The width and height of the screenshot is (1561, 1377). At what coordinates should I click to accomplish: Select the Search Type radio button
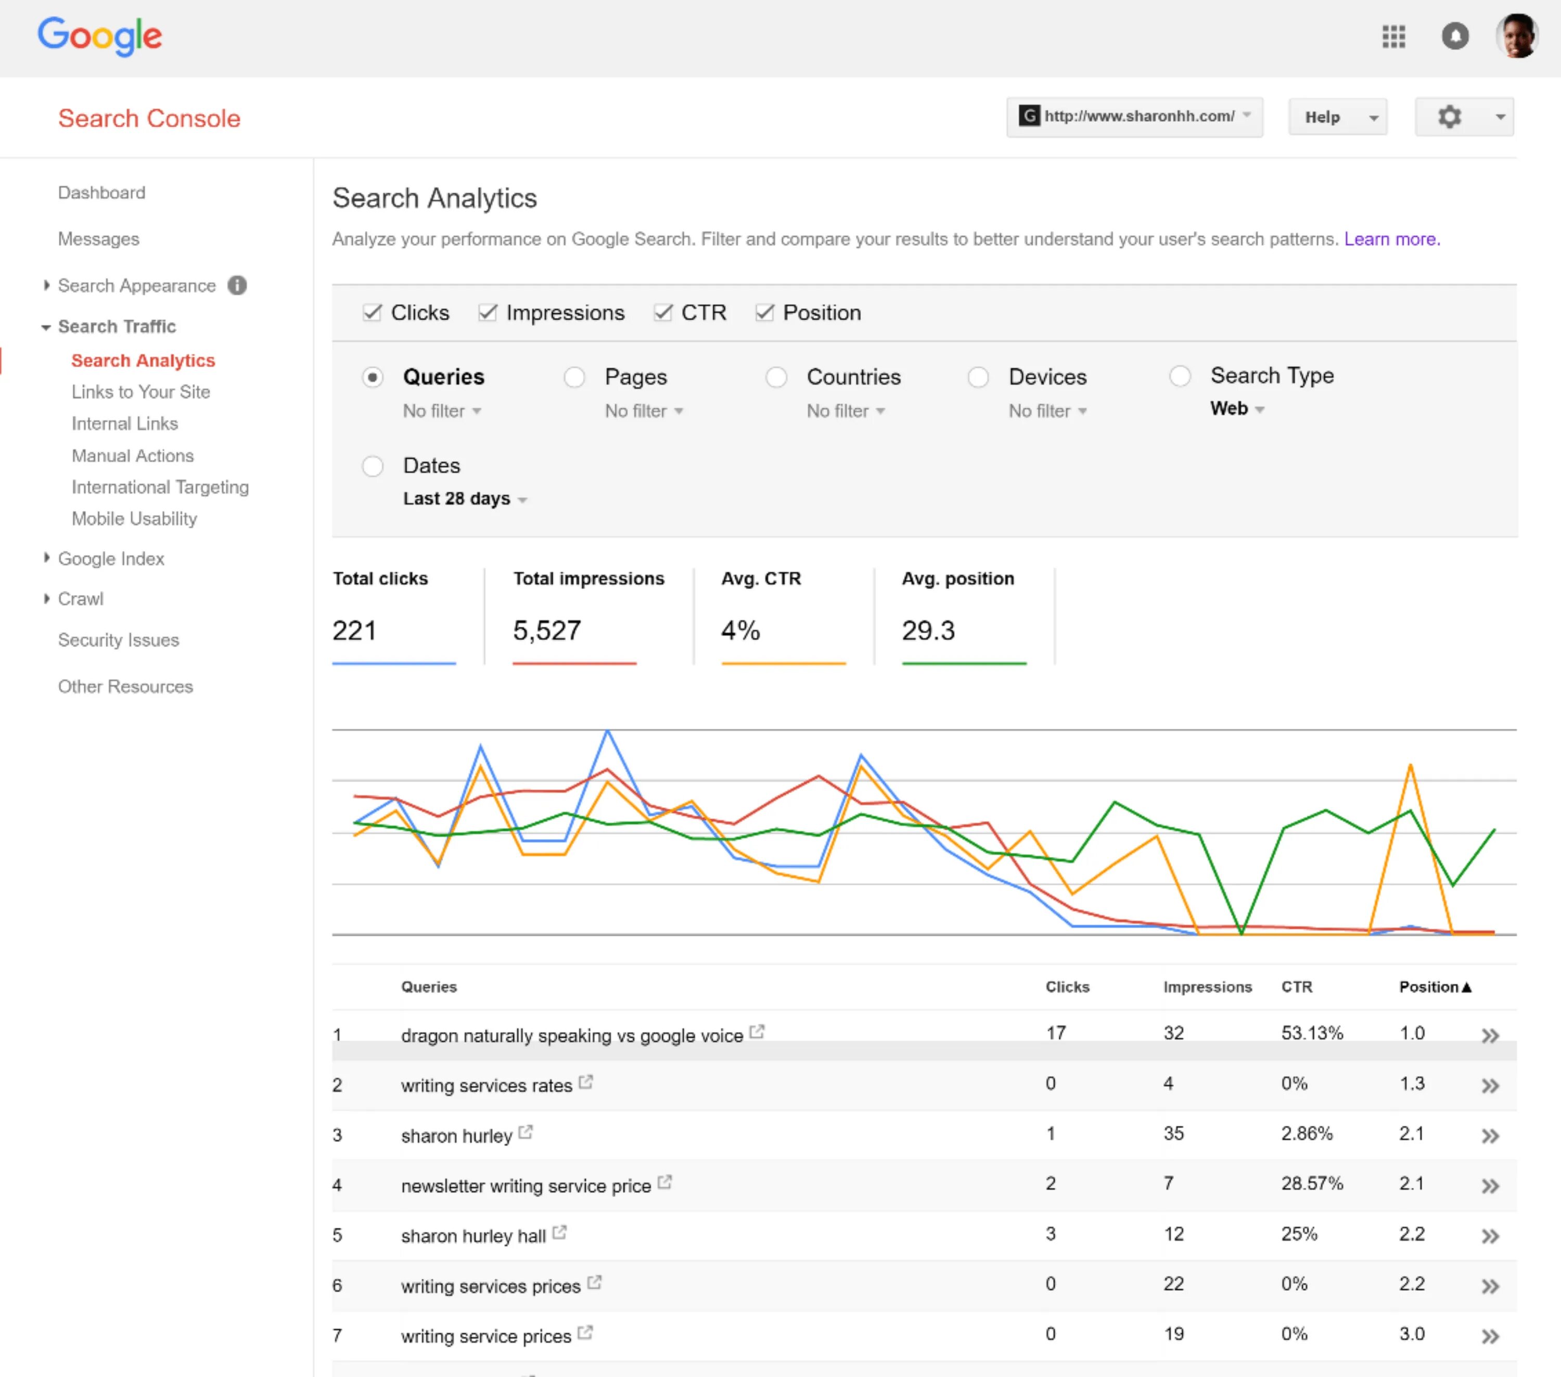(1180, 376)
